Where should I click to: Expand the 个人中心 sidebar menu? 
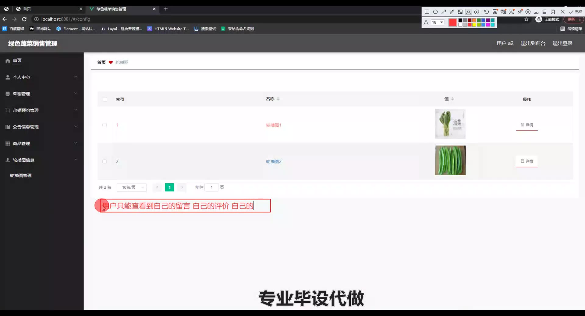tap(42, 77)
